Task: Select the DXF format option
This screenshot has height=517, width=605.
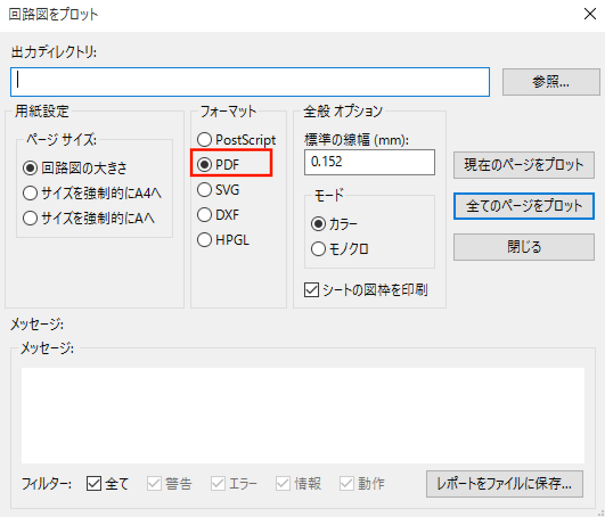Action: pos(205,214)
